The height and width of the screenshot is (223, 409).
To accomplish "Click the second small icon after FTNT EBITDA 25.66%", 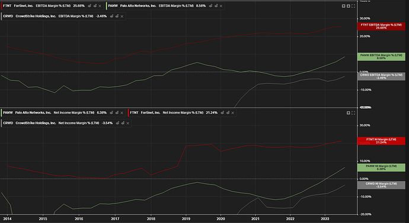I will 95,6.
